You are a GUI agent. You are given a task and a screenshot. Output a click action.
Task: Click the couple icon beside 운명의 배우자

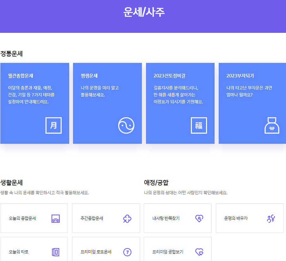coord(271,218)
